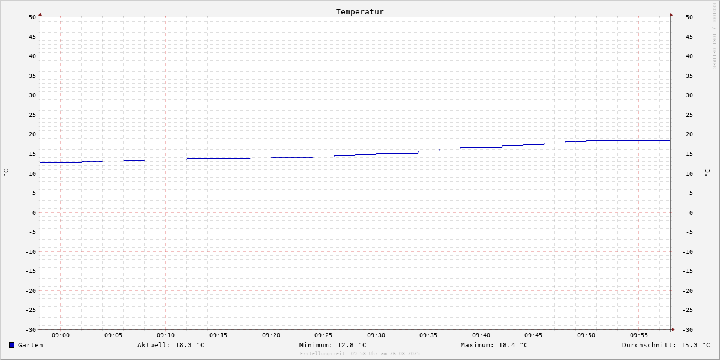Click the '20' label on the right axis
Image resolution: width=720 pixels, height=360 pixels.
(689, 134)
